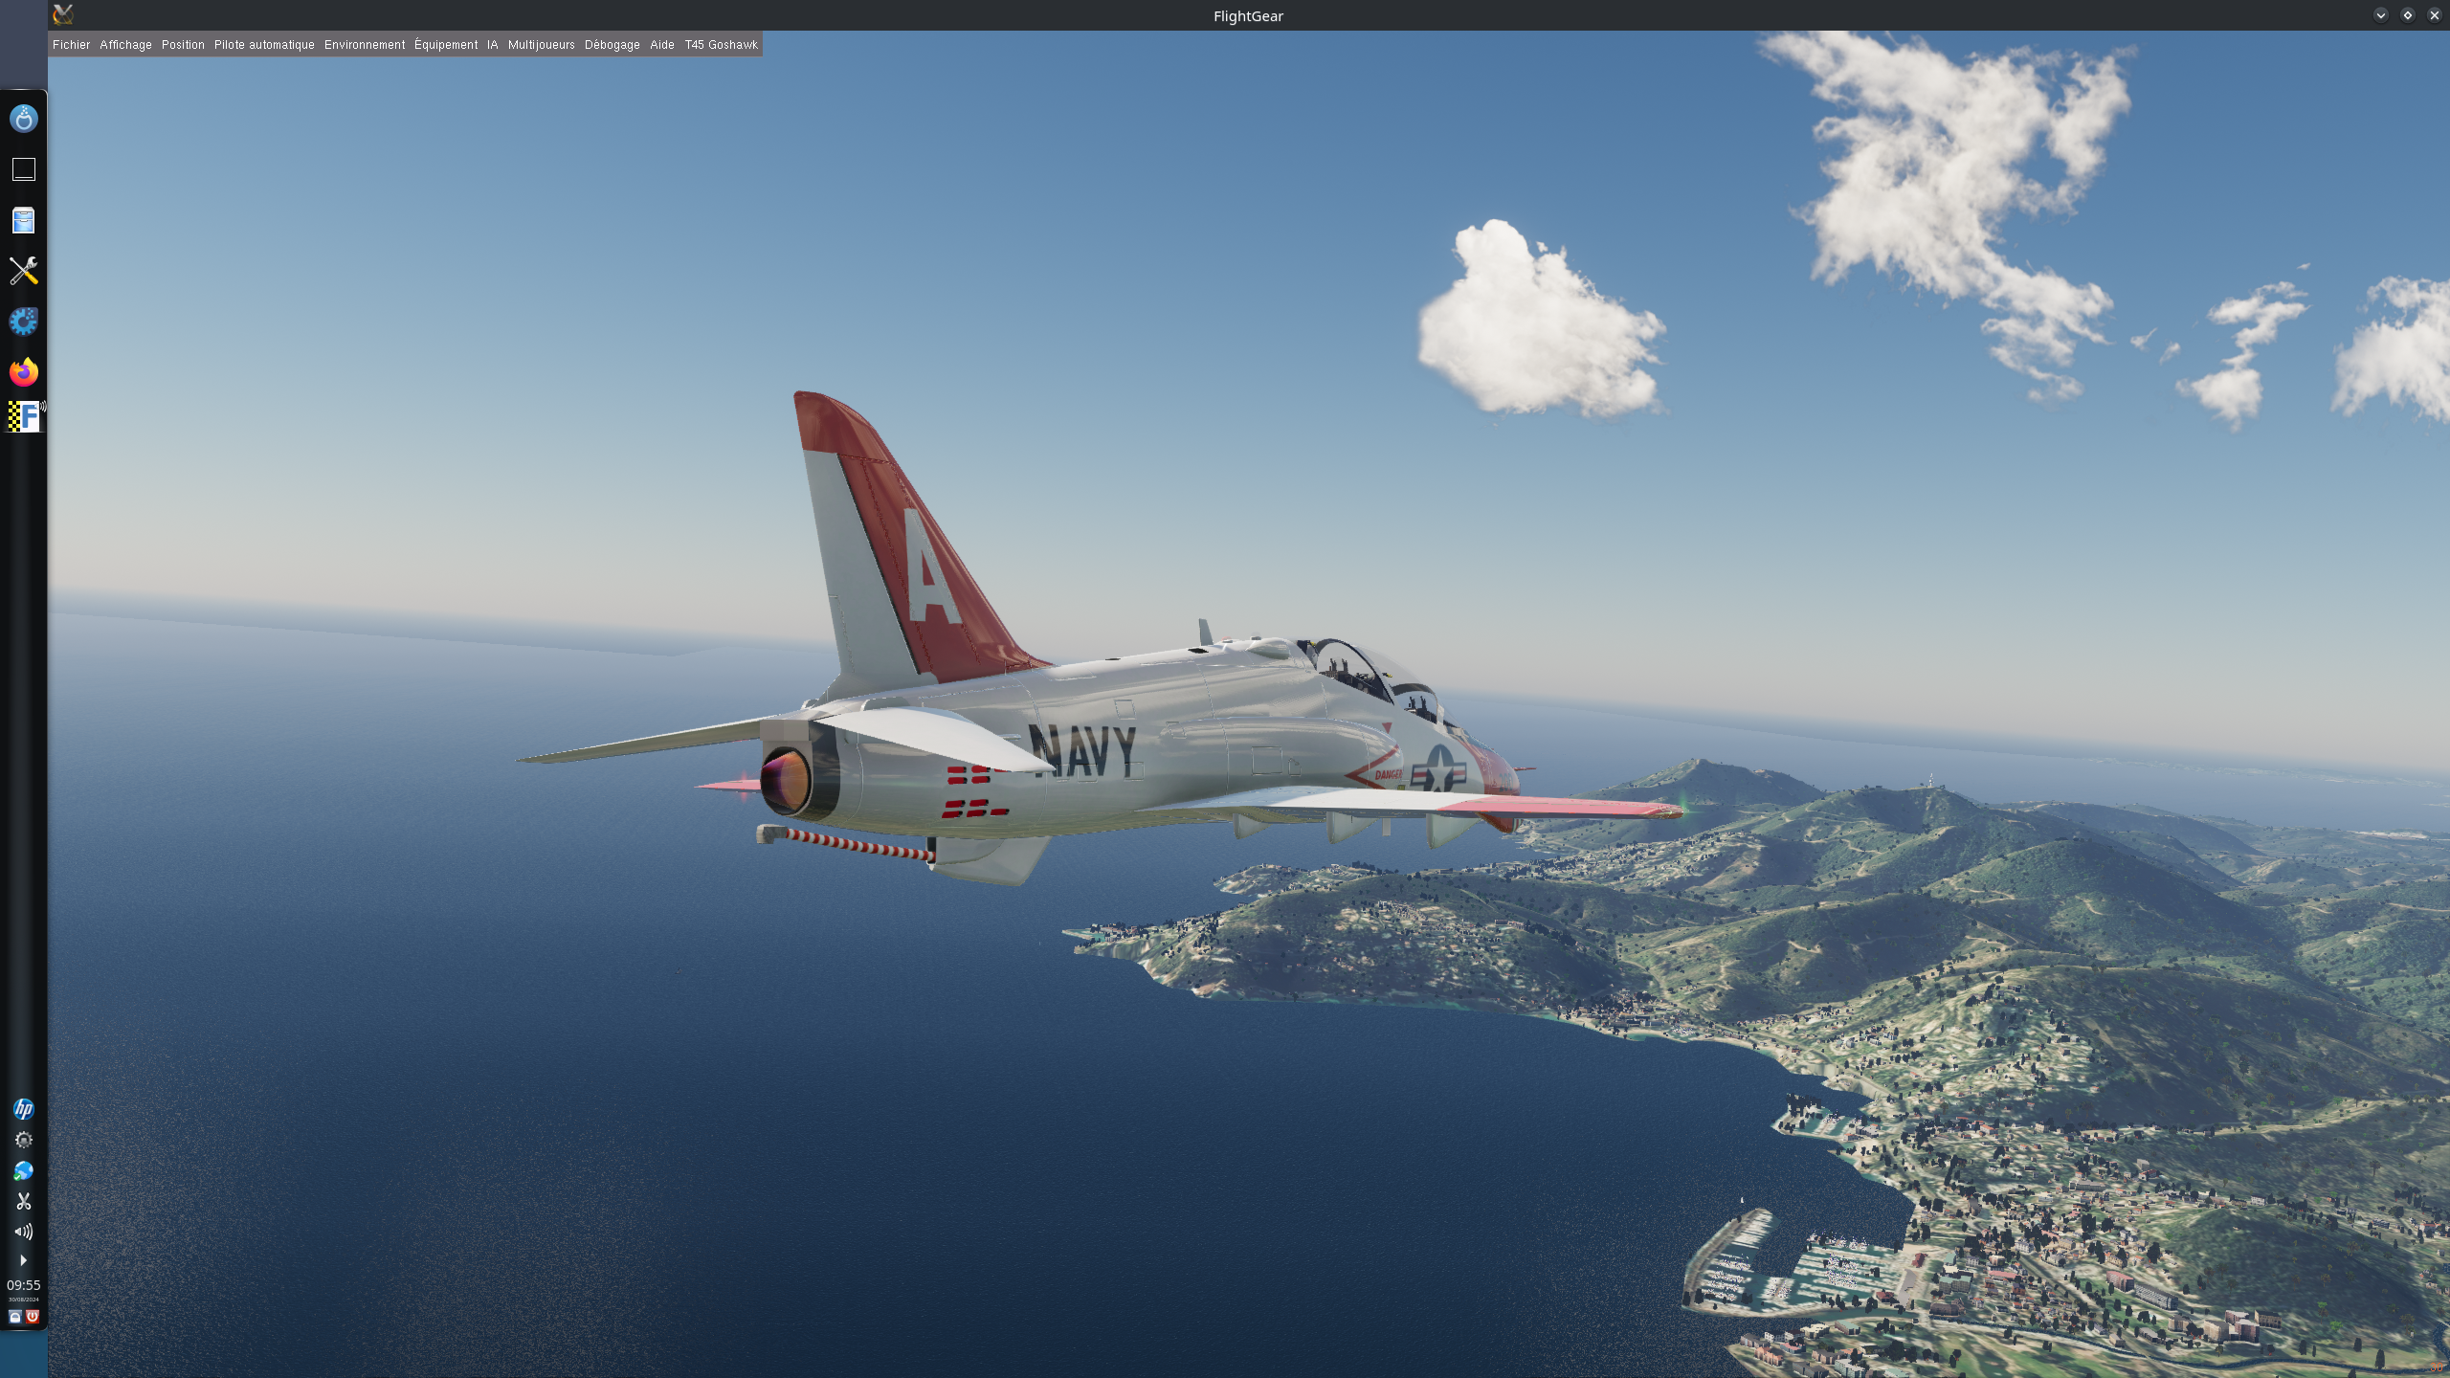
Task: Open the Mageia start menu icon
Action: pyautogui.click(x=23, y=119)
